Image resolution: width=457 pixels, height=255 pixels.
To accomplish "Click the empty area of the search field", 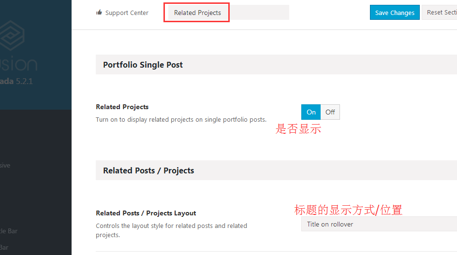I will tap(259, 13).
